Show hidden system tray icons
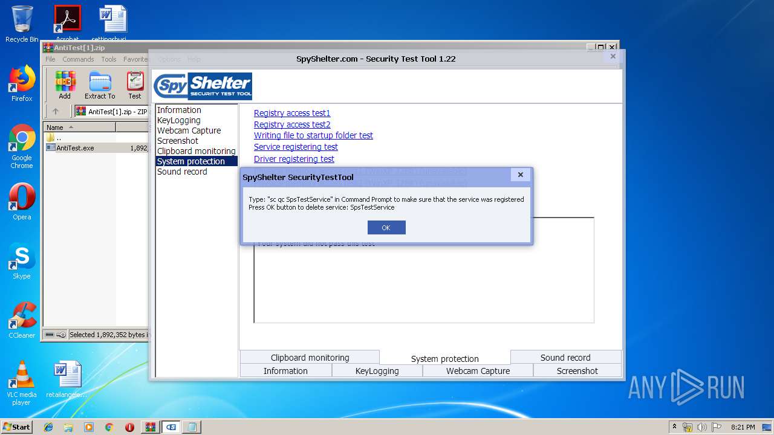774x435 pixels. pyautogui.click(x=674, y=427)
